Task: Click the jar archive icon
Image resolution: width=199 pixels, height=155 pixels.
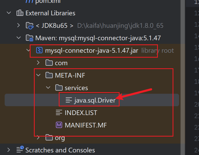Action: [x=39, y=50]
